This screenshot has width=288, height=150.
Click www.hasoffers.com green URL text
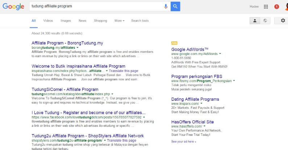(187, 127)
